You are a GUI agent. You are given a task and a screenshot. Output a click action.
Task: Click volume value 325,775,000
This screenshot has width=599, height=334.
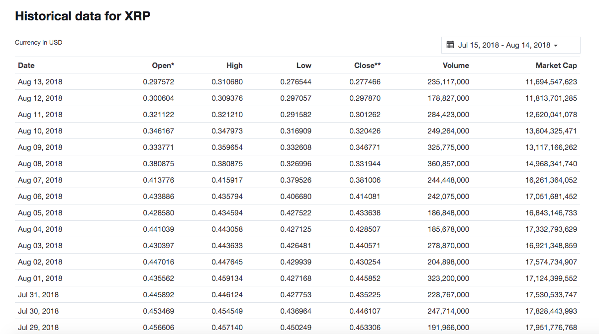tap(448, 147)
